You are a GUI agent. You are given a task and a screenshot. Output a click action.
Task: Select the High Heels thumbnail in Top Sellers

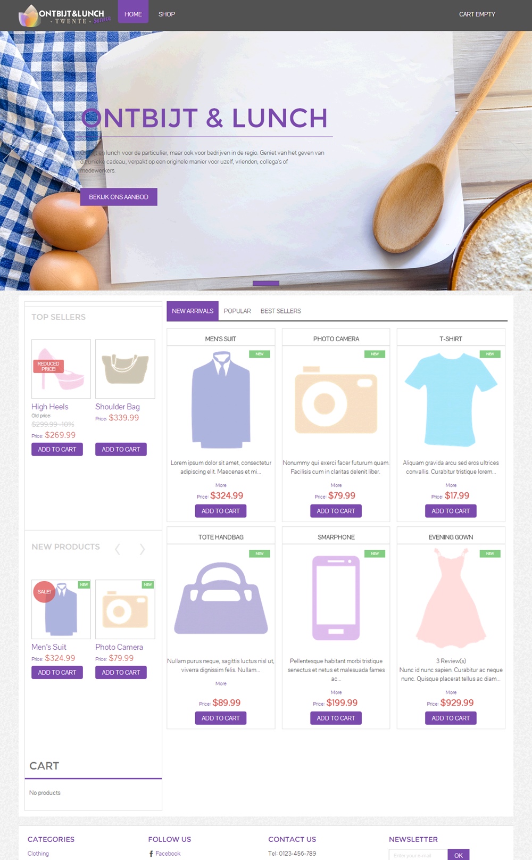pos(61,369)
